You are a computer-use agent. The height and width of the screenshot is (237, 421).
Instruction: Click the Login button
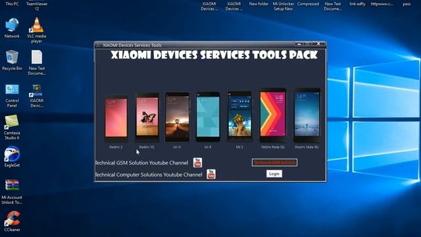[274, 174]
